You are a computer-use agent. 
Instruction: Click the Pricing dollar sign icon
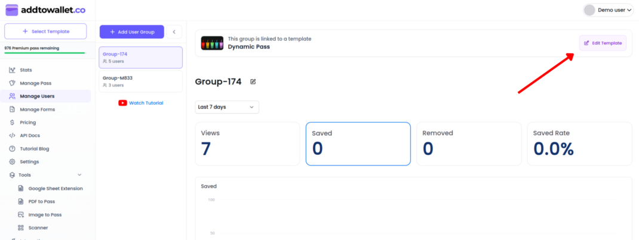click(x=13, y=123)
